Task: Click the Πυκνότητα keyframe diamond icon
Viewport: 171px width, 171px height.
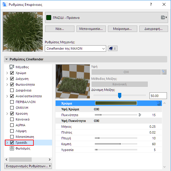Action: pos(140,115)
